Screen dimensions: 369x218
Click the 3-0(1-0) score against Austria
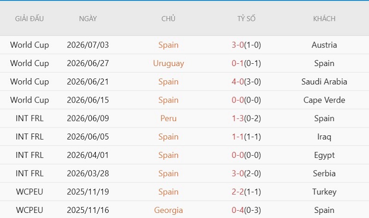[246, 45]
